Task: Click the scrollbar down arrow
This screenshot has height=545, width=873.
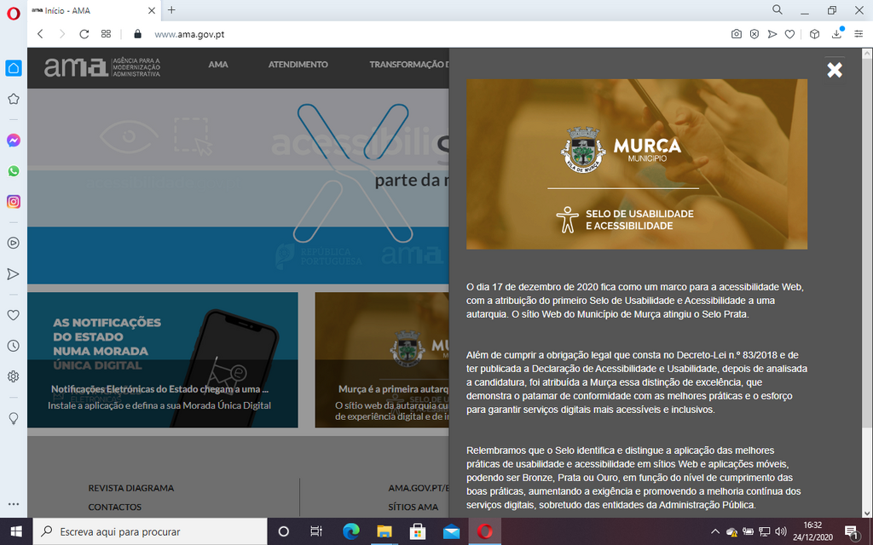Action: (x=867, y=513)
